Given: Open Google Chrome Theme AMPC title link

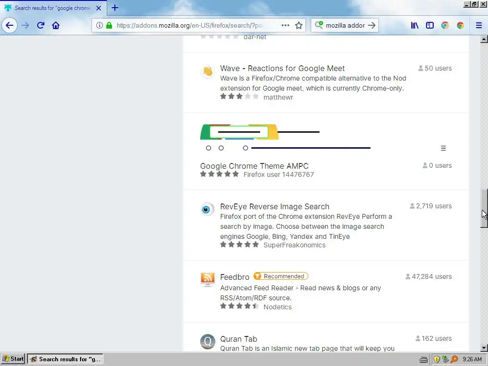Looking at the screenshot, I should coord(254,166).
